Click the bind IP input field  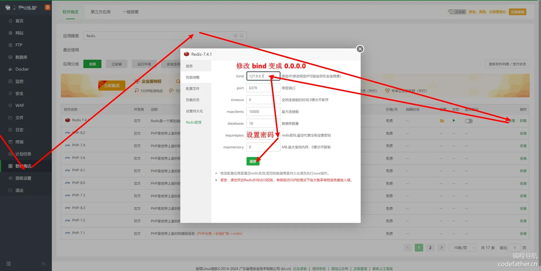point(263,76)
